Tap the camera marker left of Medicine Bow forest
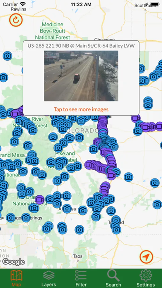The width and height of the screenshot is (162, 288). (8, 56)
